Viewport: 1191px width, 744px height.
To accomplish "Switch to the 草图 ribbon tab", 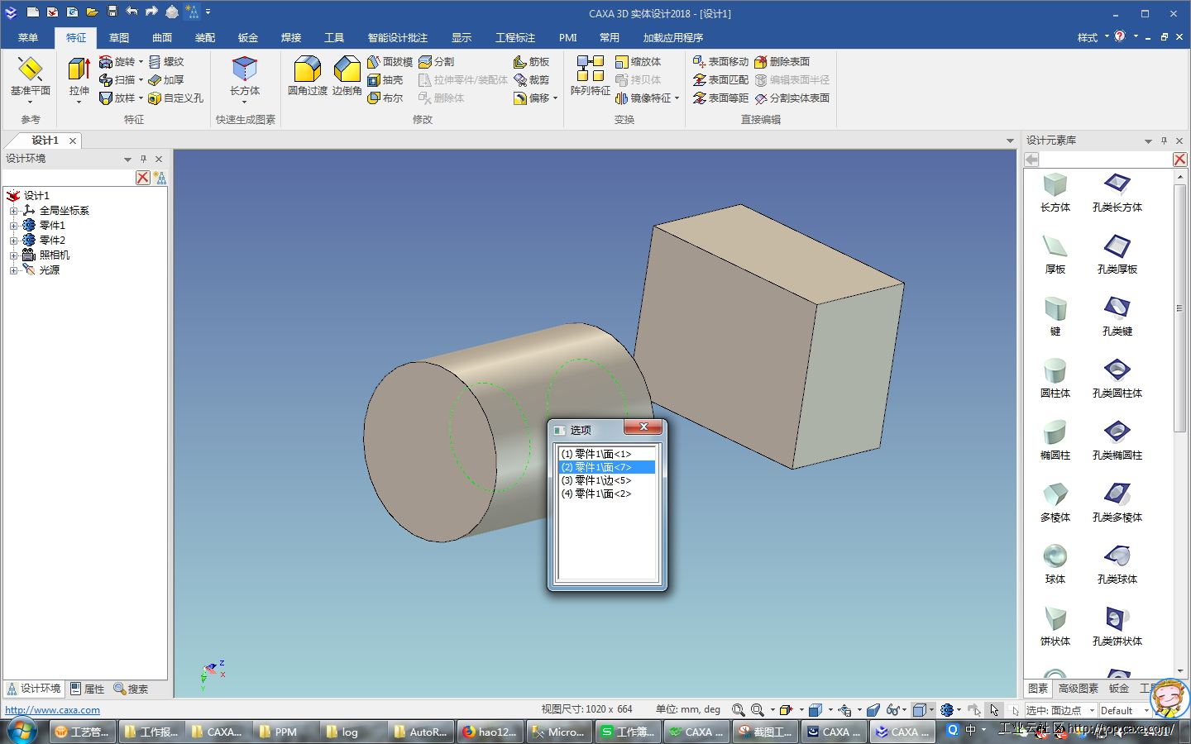I will tap(119, 38).
